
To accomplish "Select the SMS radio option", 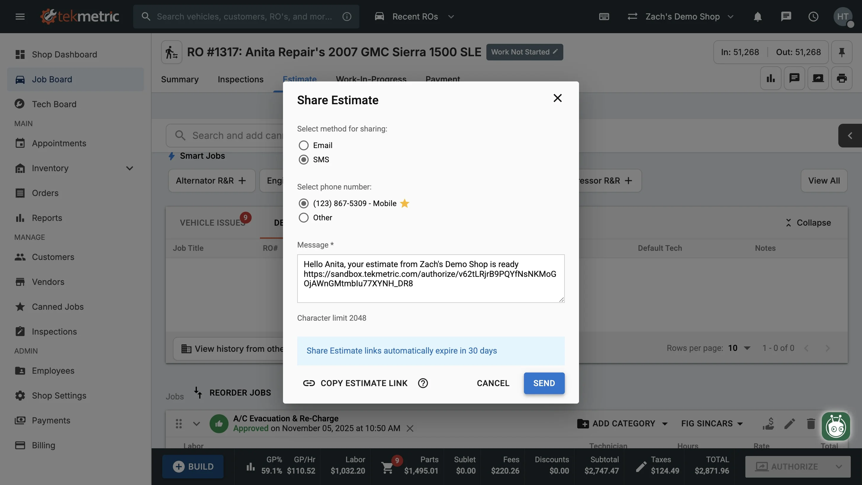I will point(303,160).
